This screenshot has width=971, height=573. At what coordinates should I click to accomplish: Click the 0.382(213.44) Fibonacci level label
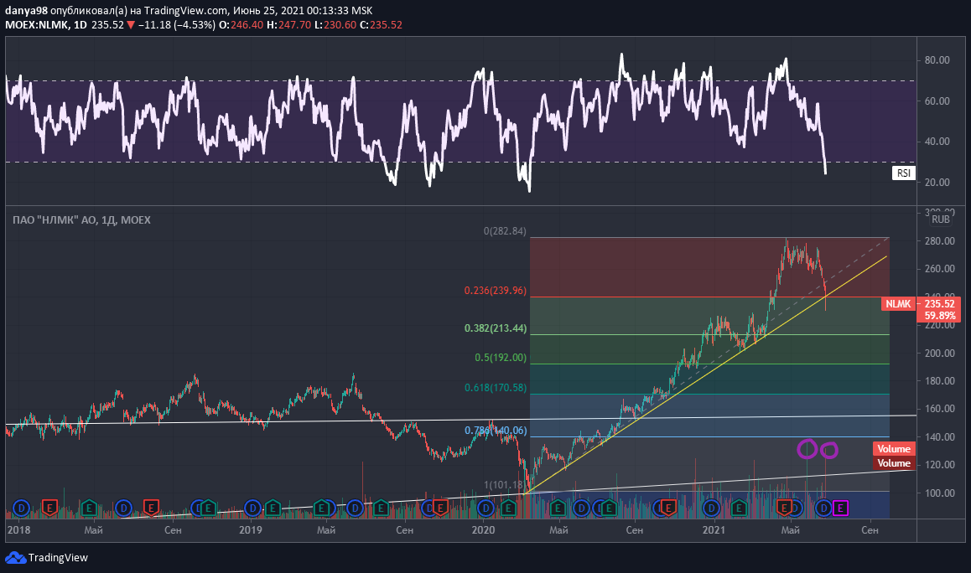(x=496, y=328)
